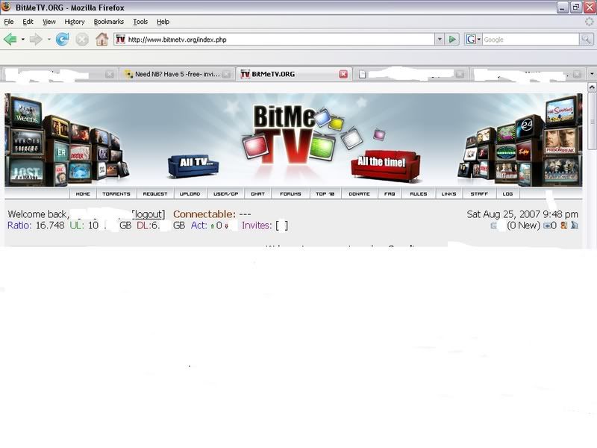Viewport: 597px width, 448px height.
Task: Click the blue icon after the buddy icon
Action: [575, 225]
